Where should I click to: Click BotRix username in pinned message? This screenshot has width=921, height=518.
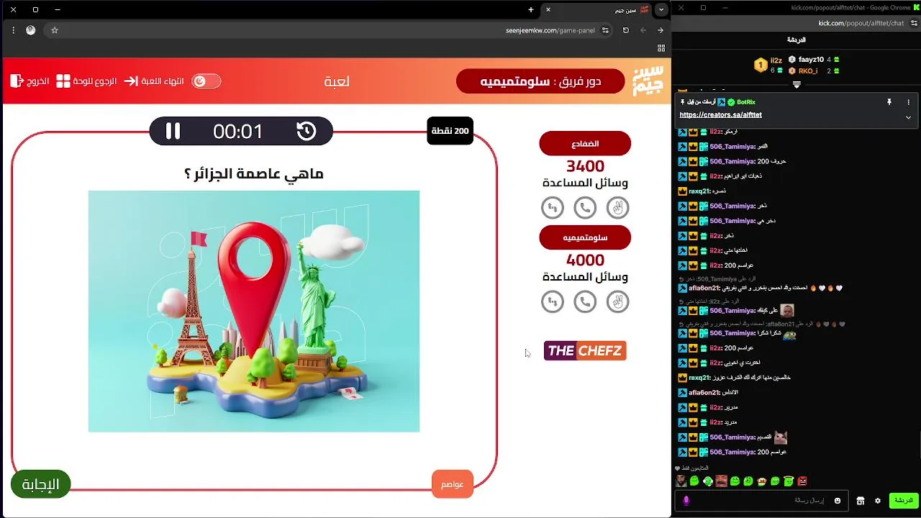coord(746,102)
